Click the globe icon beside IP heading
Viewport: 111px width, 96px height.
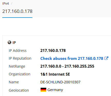[x=10, y=42]
